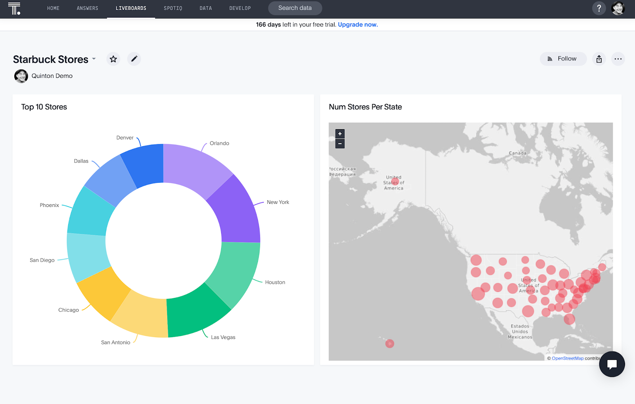Click the Upgrade now link

coord(358,25)
